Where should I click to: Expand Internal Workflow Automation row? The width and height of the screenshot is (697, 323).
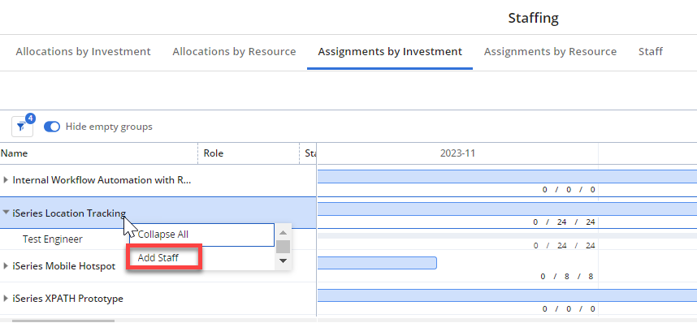pyautogui.click(x=6, y=180)
